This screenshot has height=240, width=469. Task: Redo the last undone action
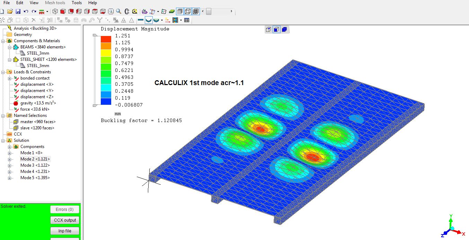click(34, 11)
